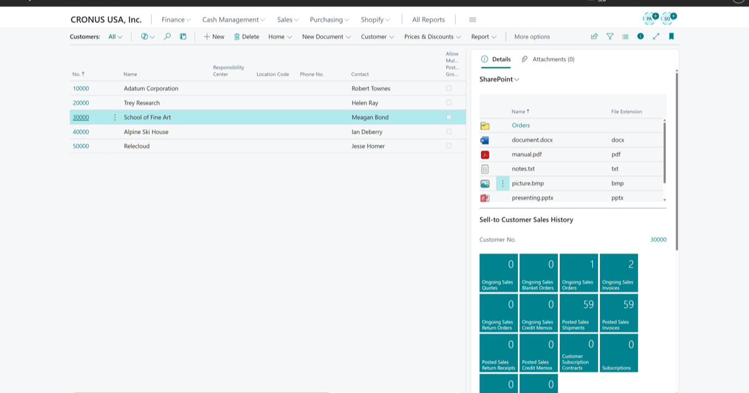Open the Customer action menu

[378, 37]
